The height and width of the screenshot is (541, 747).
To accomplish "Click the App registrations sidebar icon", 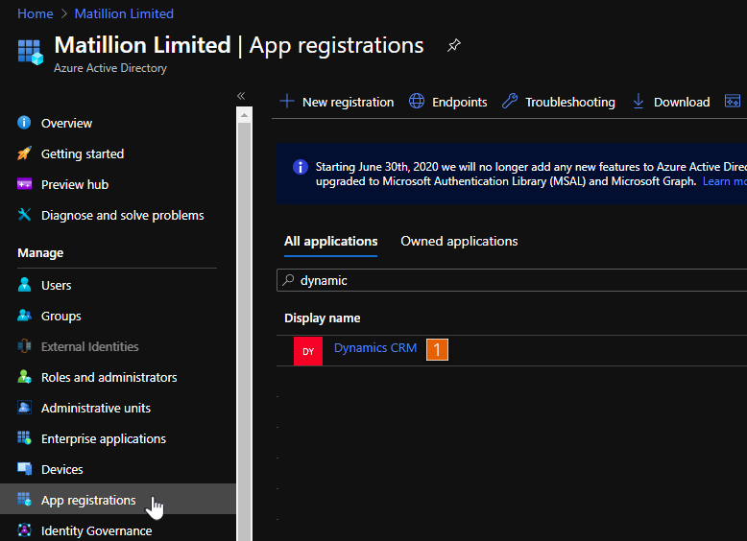I will (x=24, y=499).
